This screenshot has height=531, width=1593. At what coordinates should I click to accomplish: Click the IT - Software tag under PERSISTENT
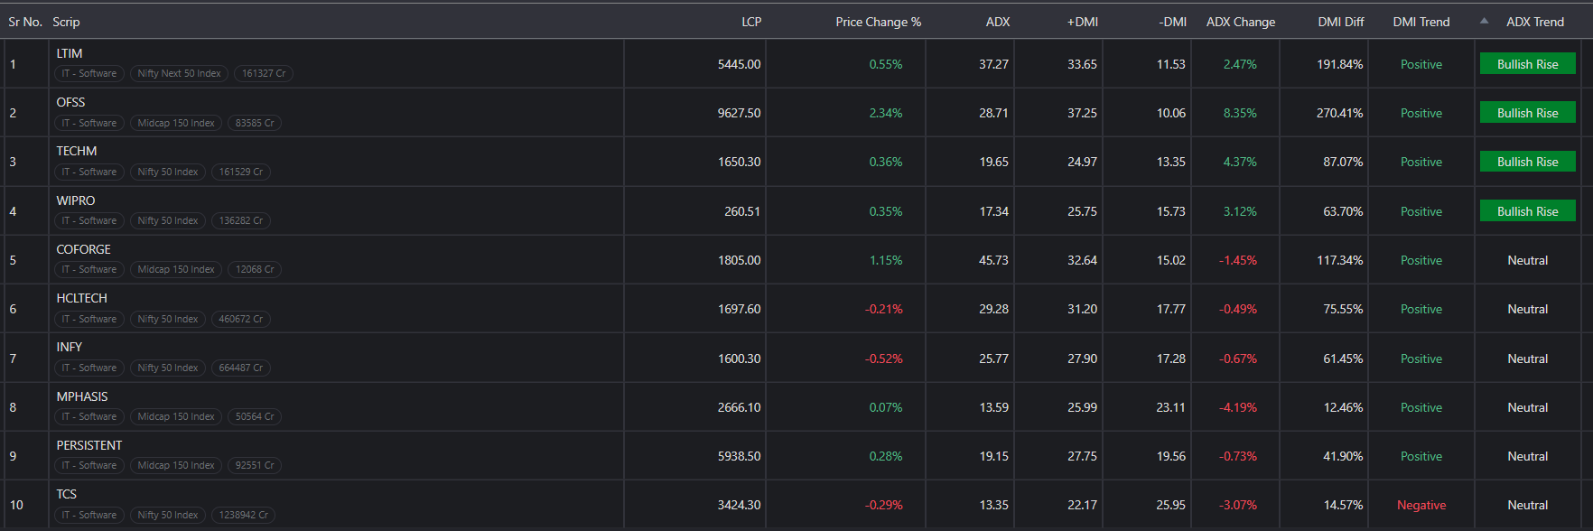click(89, 465)
